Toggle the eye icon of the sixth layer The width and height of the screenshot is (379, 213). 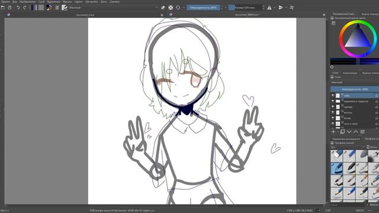click(333, 124)
